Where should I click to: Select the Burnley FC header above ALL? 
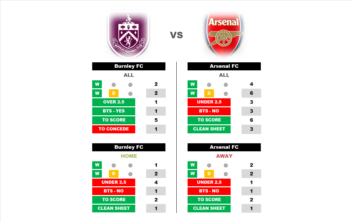pos(129,66)
